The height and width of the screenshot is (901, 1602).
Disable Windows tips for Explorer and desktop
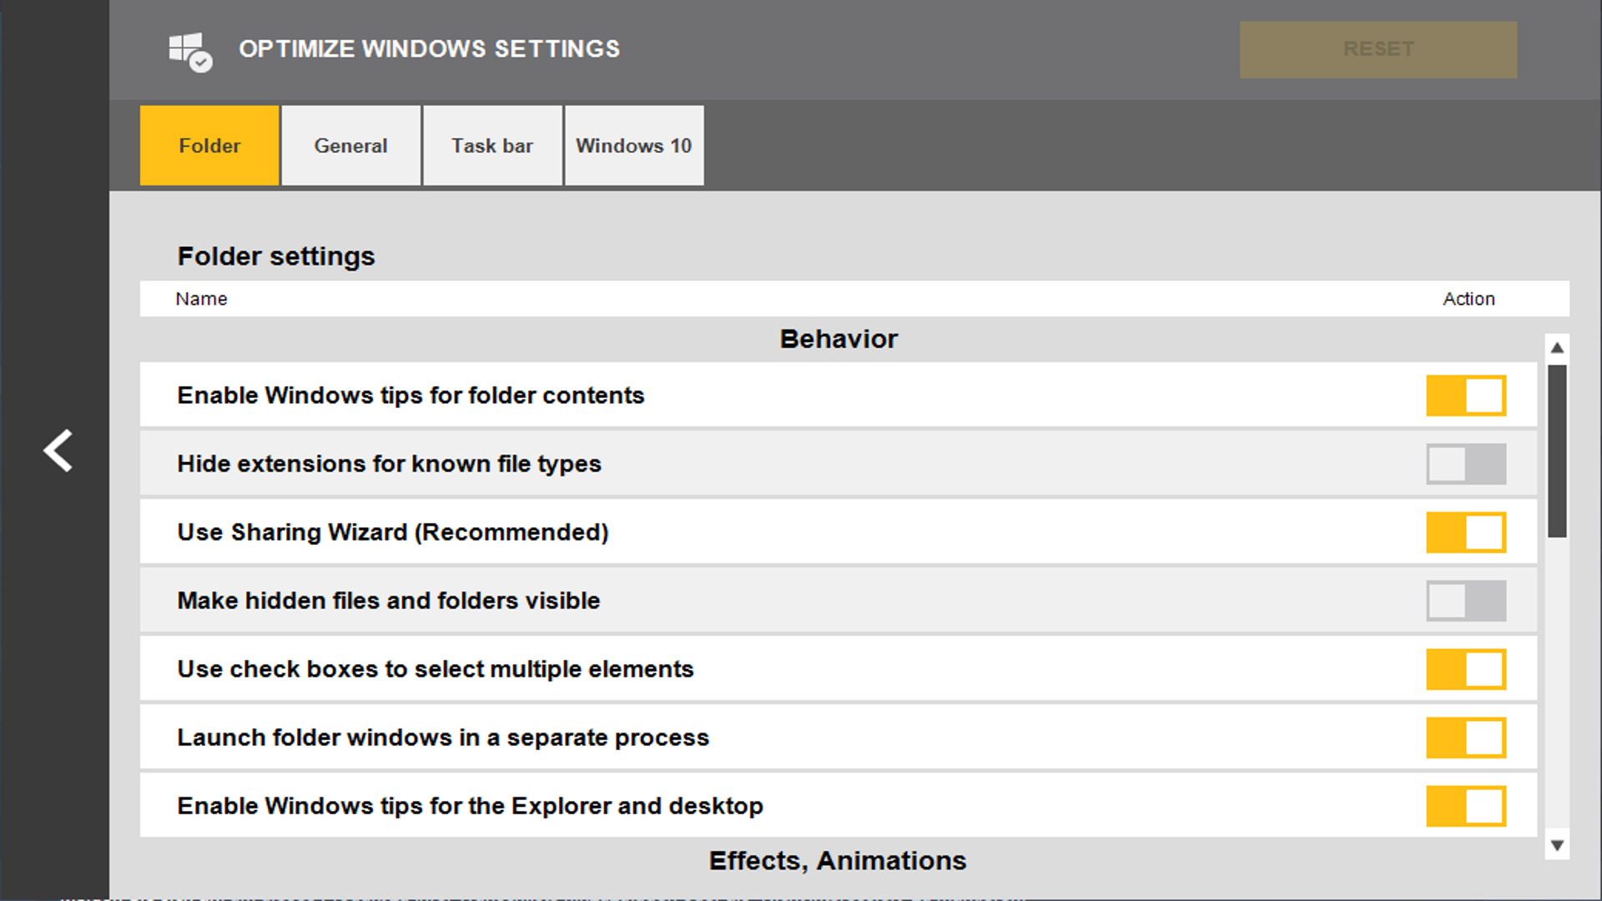coord(1465,805)
